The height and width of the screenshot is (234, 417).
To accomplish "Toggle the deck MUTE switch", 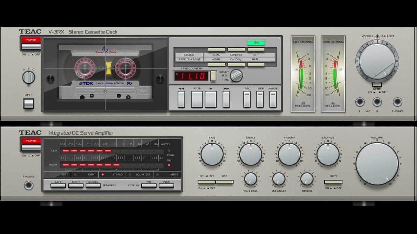I will [x=377, y=85].
